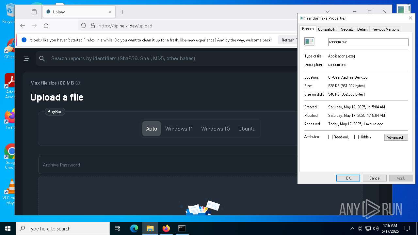Click the info icon beside Max file size
The height and width of the screenshot is (235, 418).
click(x=78, y=83)
